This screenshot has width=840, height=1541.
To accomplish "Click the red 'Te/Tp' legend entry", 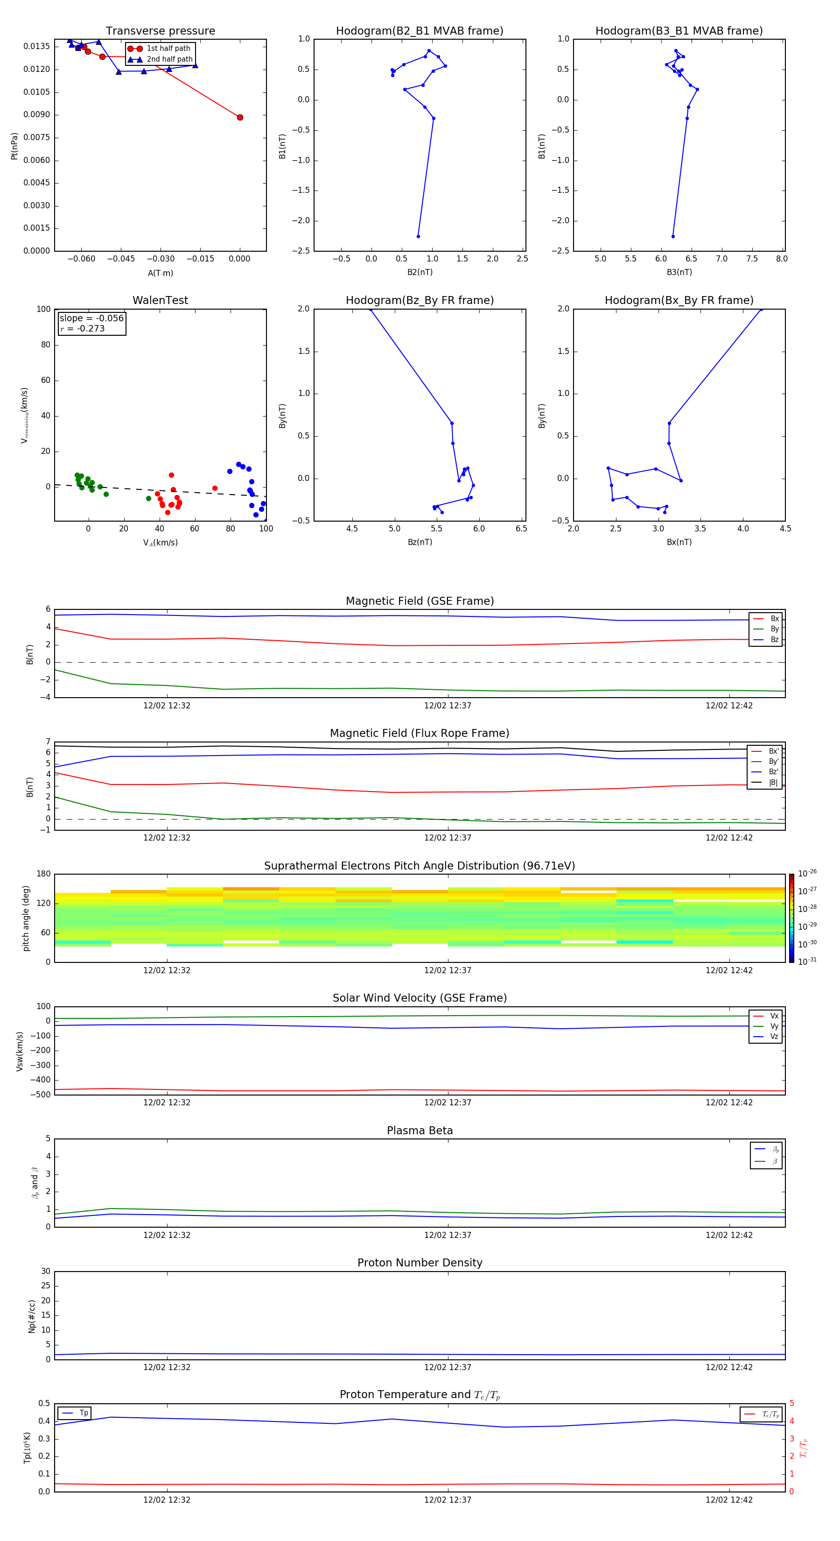I will pyautogui.click(x=762, y=1415).
